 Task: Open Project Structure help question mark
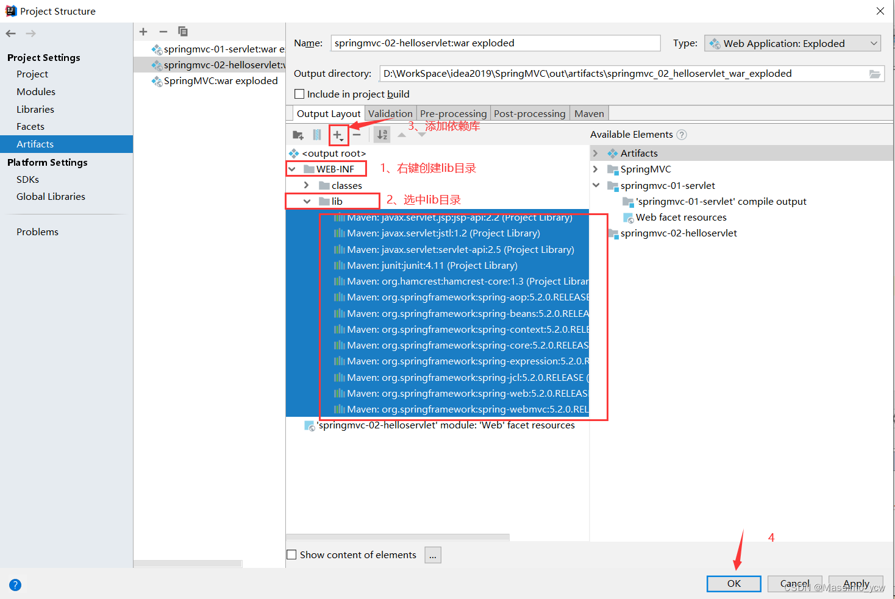15,585
